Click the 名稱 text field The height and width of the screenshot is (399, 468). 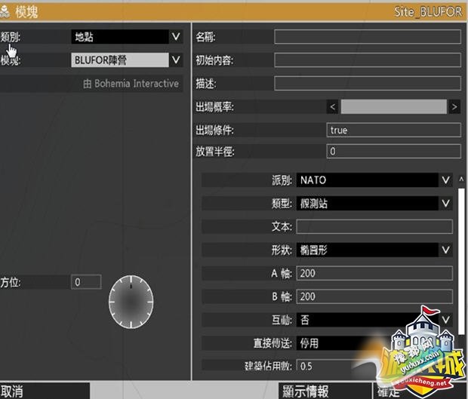367,36
